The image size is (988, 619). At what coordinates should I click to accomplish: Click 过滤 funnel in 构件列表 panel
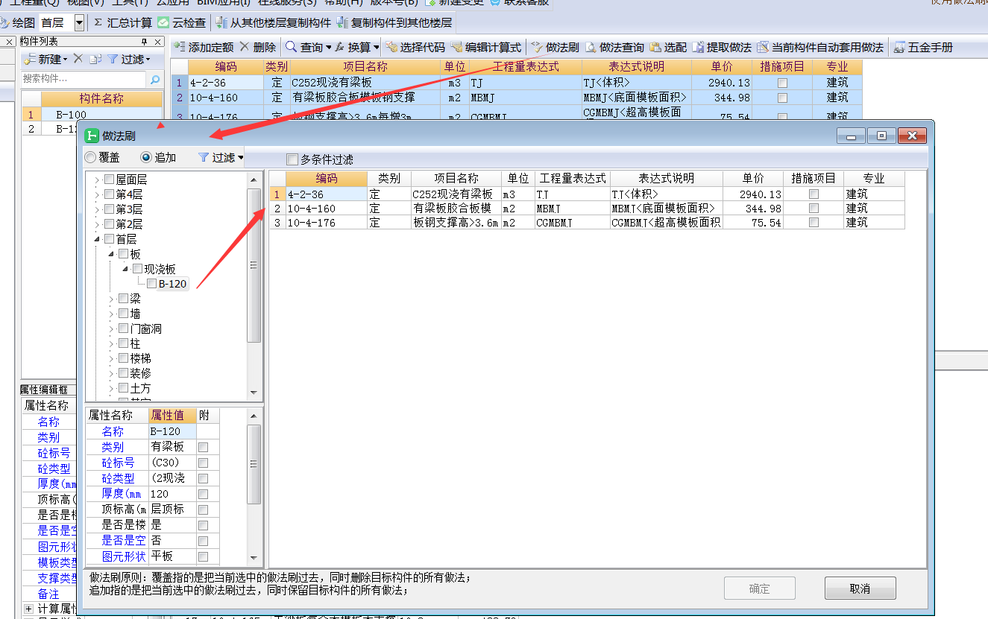point(129,59)
